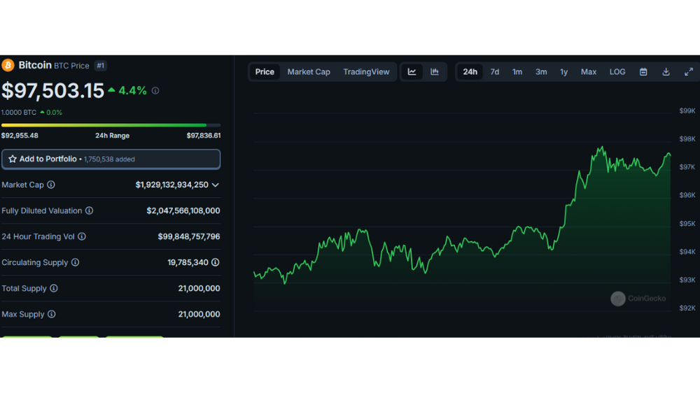Switch to line chart view icon

[x=412, y=72]
